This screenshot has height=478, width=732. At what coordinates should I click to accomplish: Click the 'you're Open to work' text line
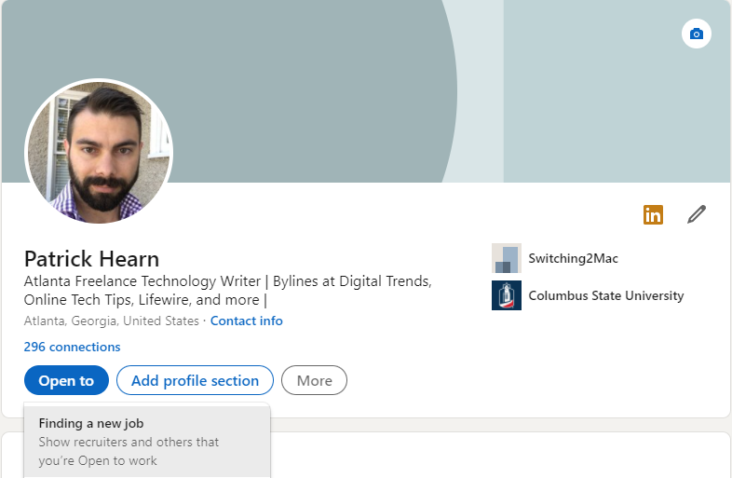pos(98,460)
